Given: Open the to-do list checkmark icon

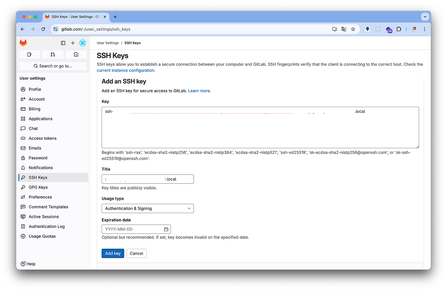Looking at the screenshot, I should [76, 54].
